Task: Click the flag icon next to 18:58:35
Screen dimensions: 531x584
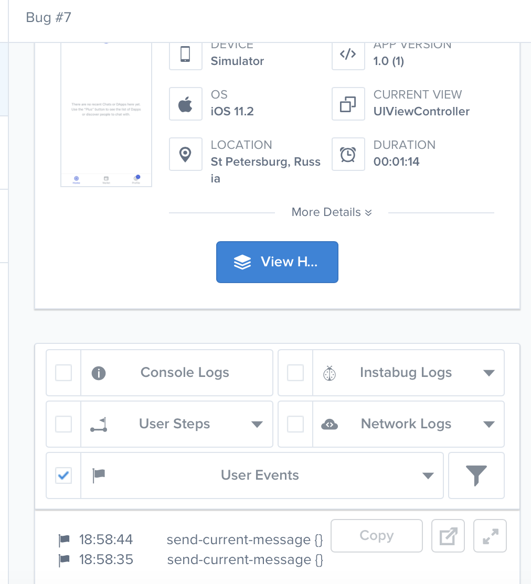Action: click(64, 560)
